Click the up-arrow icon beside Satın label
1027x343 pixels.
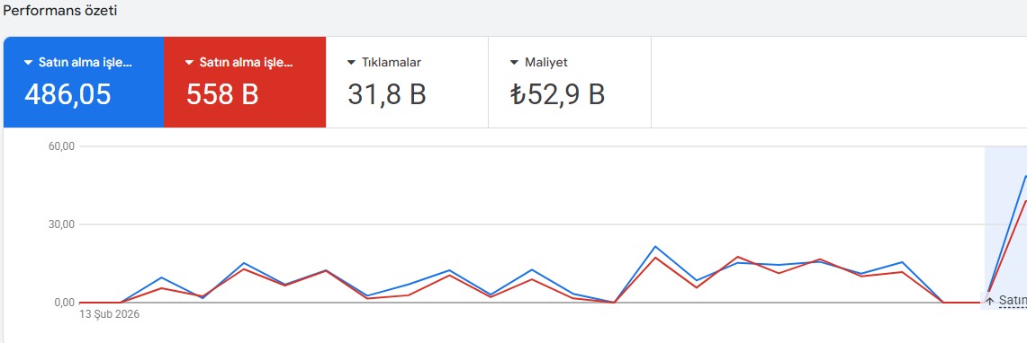point(990,301)
